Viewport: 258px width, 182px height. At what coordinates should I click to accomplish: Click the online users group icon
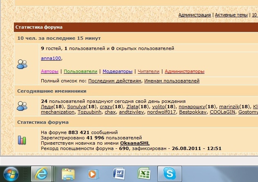(x=22, y=64)
